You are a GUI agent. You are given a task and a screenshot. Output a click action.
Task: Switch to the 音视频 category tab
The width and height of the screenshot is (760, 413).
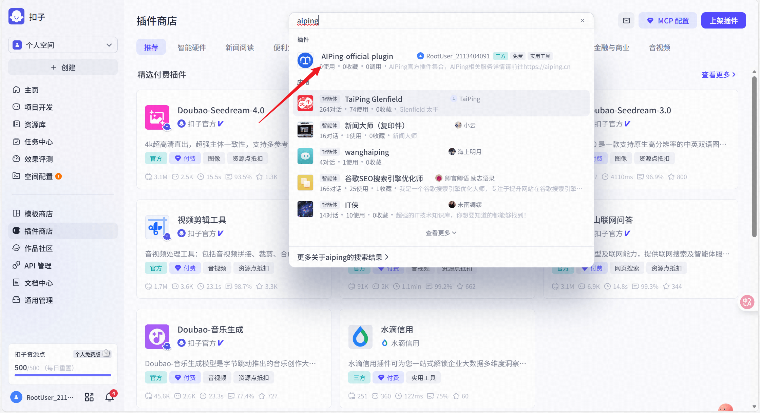[659, 48]
